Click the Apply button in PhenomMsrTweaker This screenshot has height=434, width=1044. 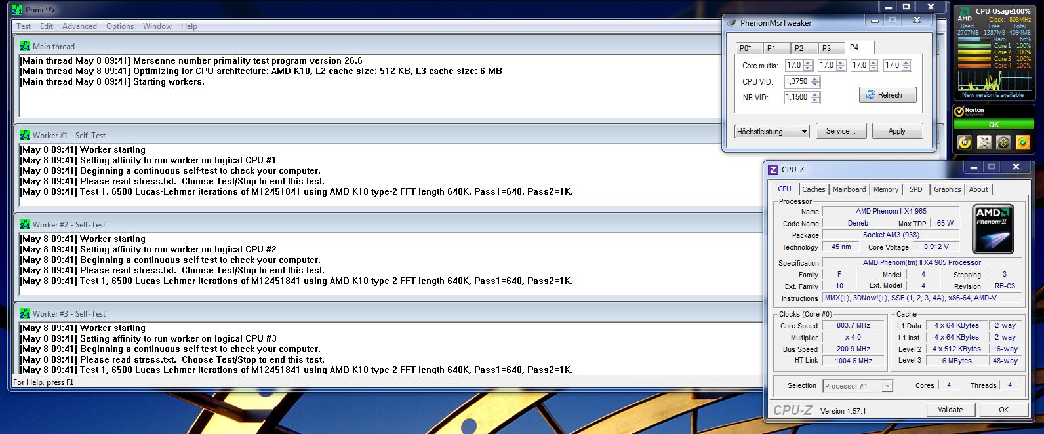[x=897, y=131]
